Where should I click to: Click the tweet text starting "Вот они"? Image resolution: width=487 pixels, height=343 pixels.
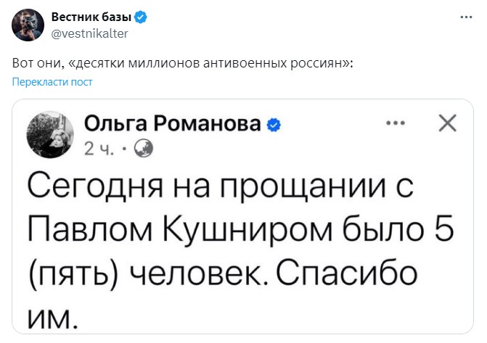tap(183, 63)
